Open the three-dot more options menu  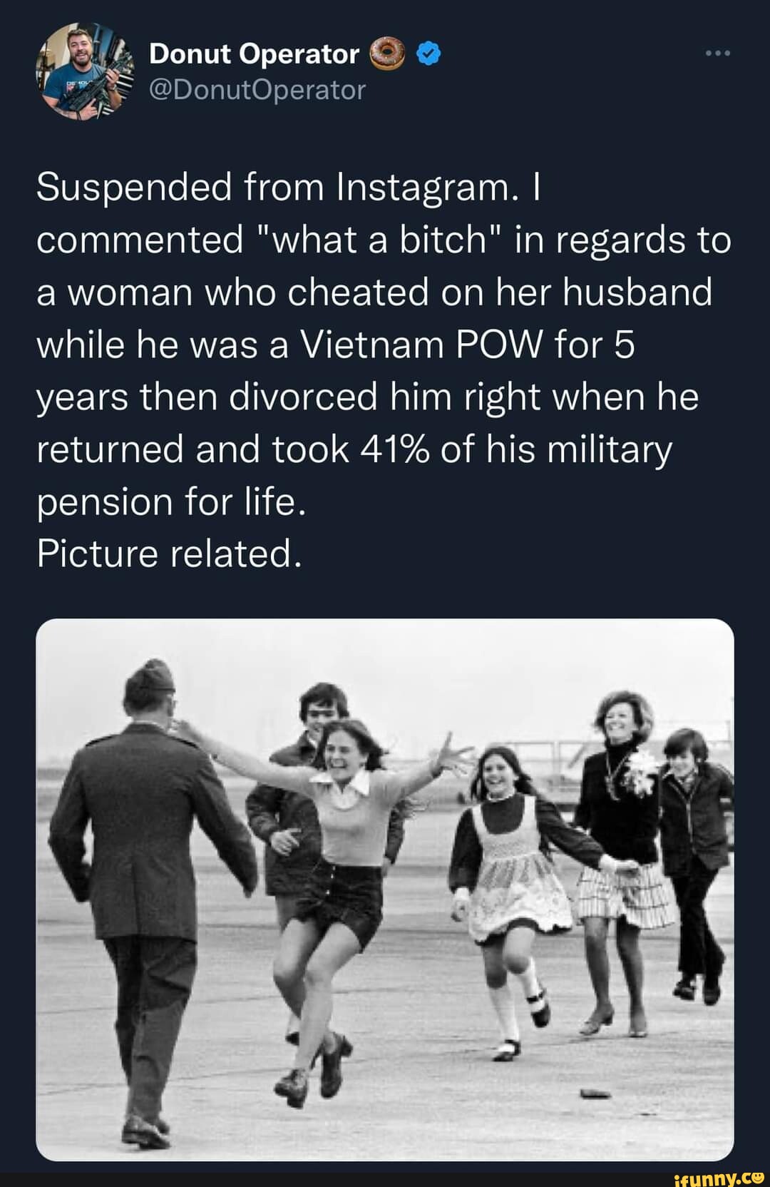(x=717, y=54)
